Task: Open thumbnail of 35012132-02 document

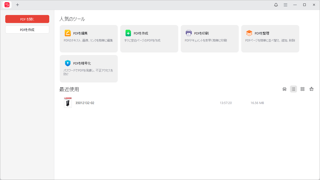Action: click(x=68, y=103)
